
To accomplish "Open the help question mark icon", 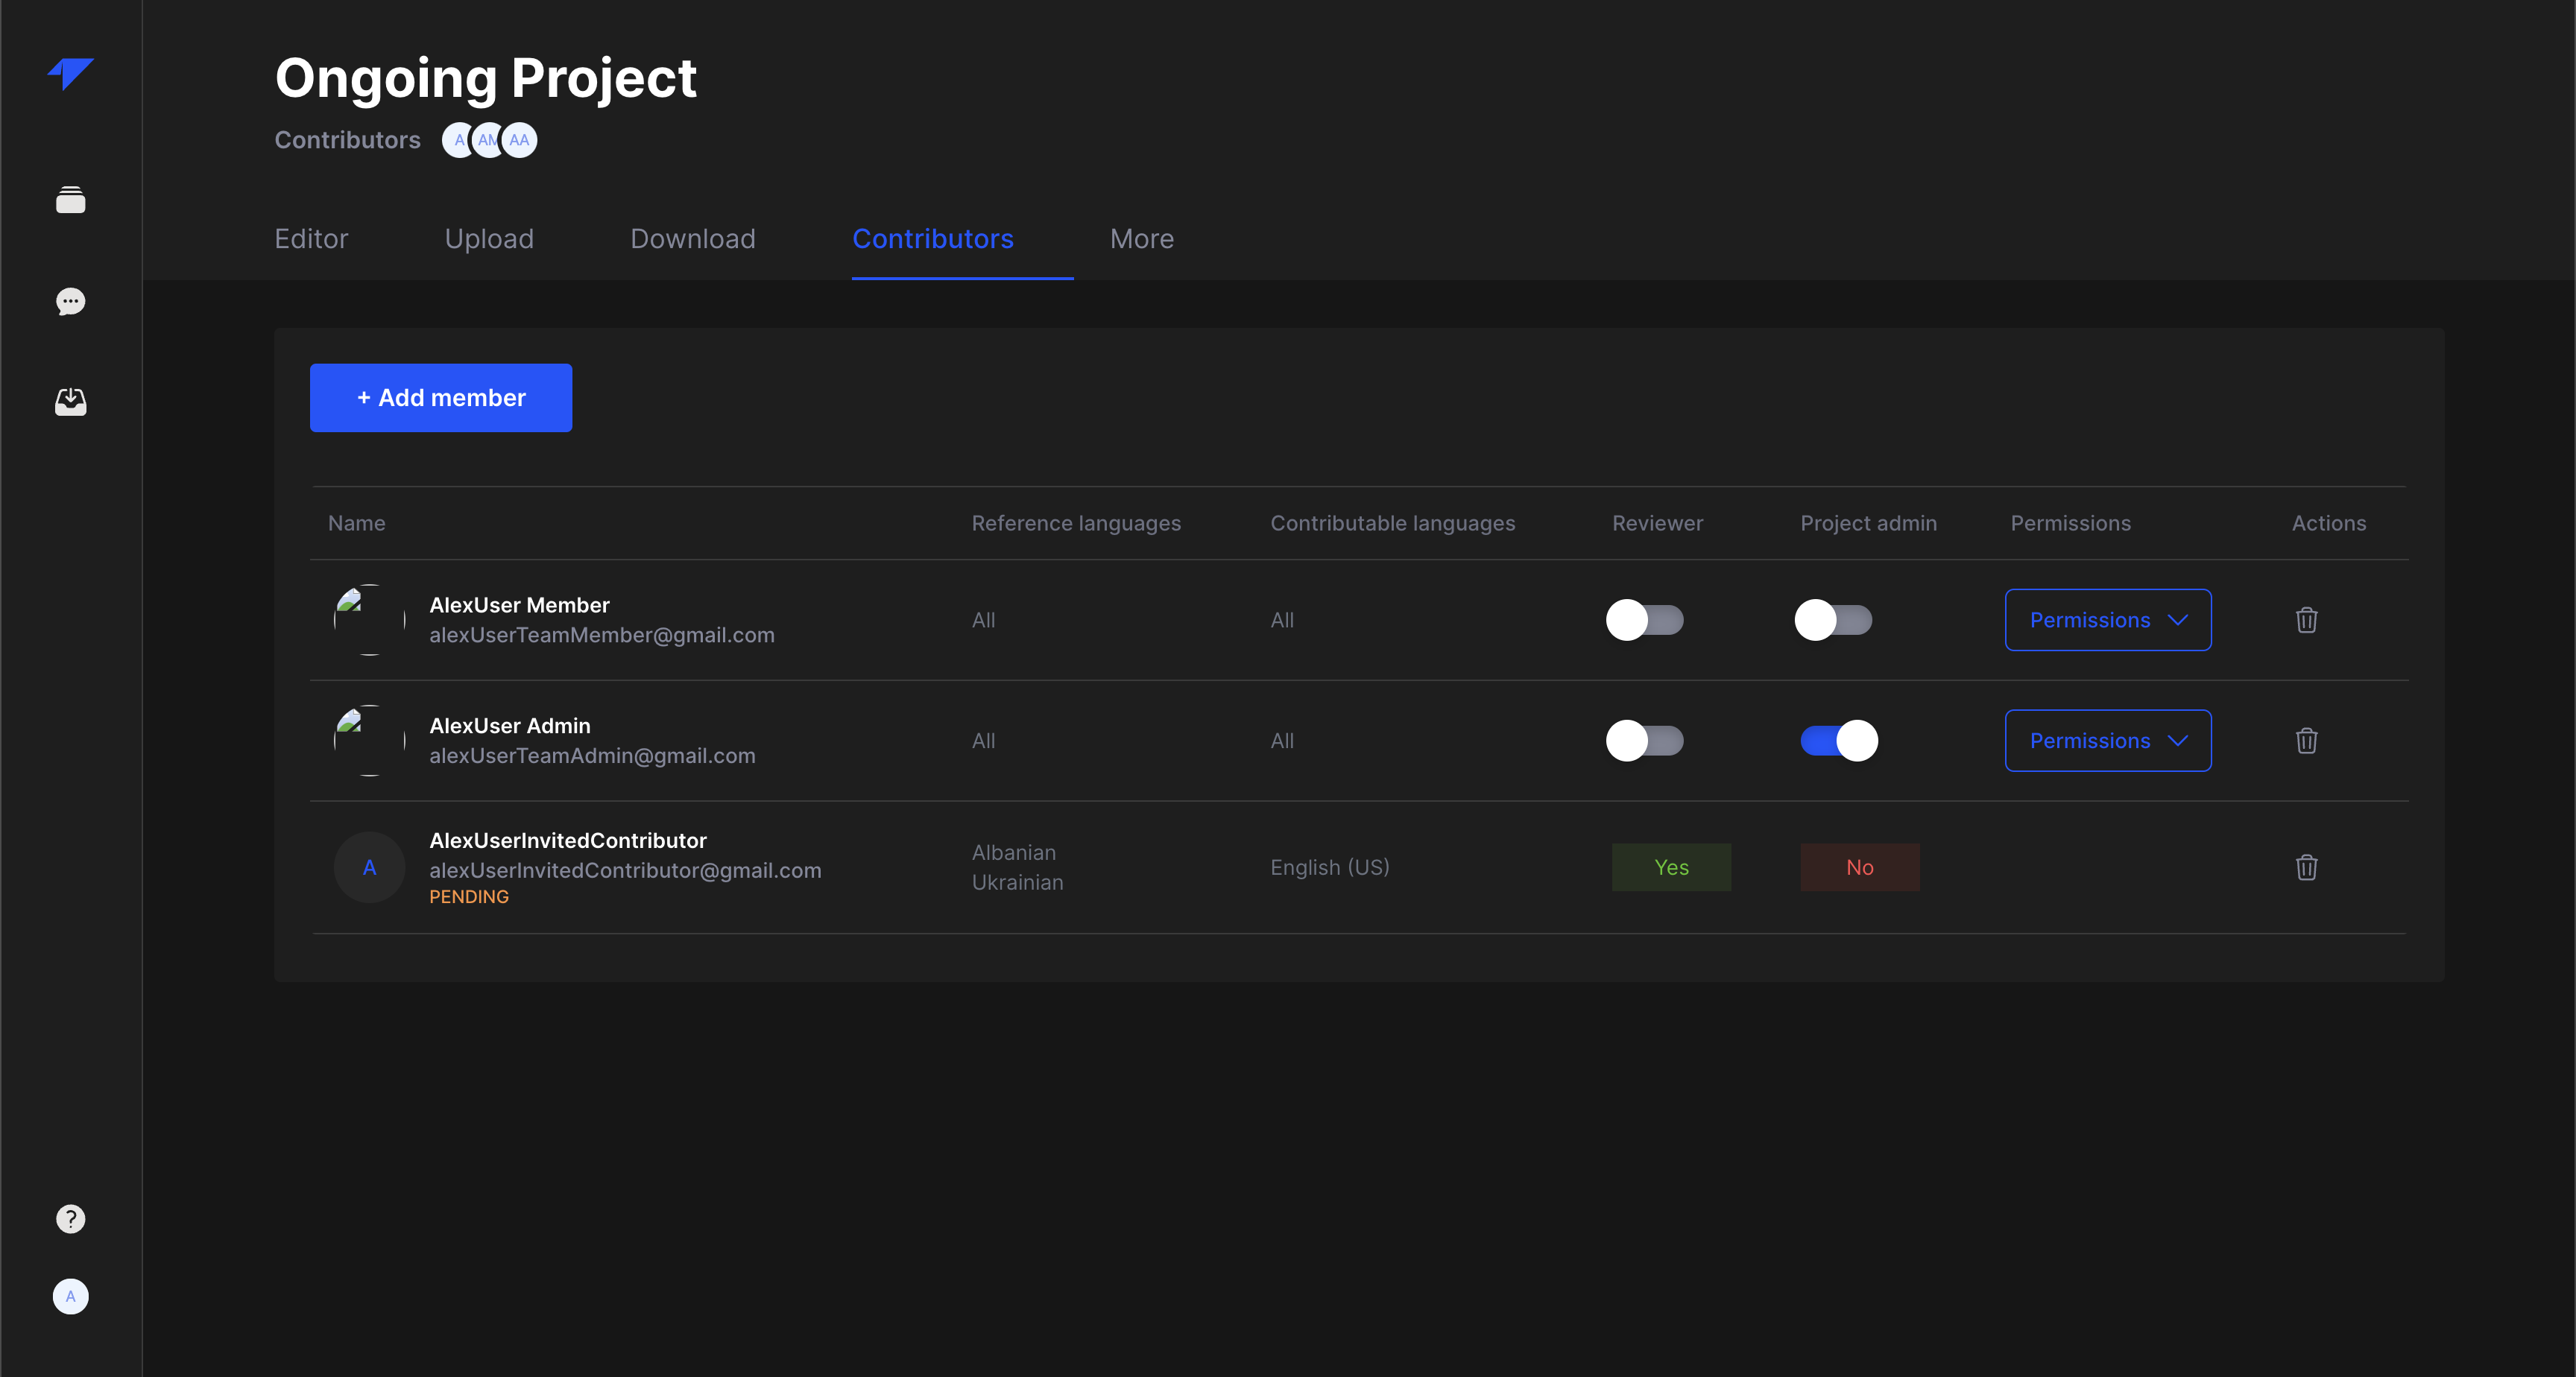I will pyautogui.click(x=71, y=1219).
